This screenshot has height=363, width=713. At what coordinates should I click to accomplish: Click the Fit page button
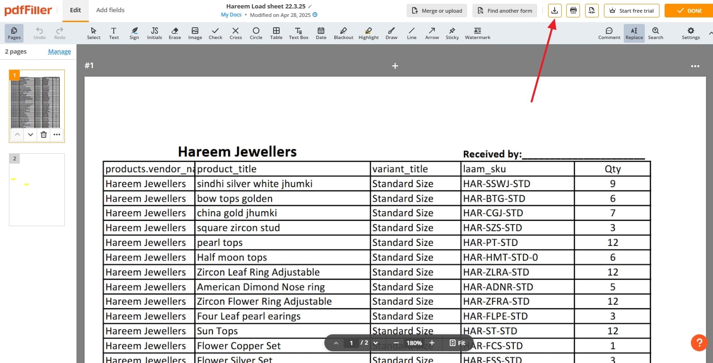[457, 343]
